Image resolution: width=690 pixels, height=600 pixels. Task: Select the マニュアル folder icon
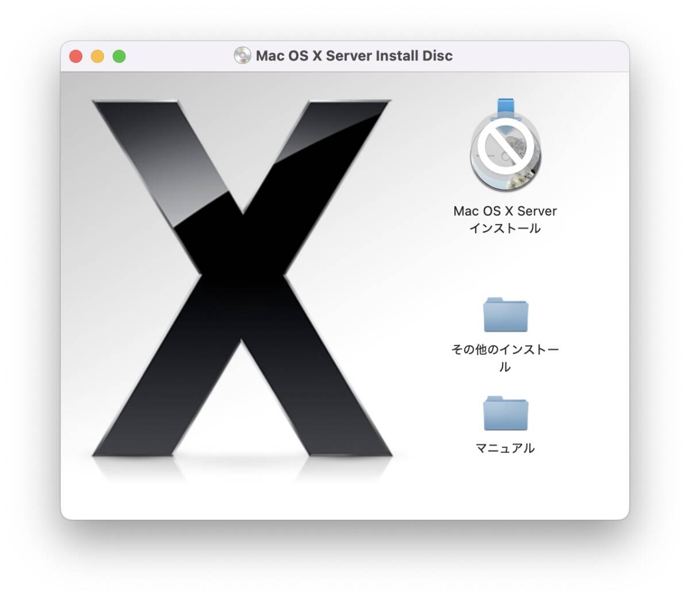[505, 413]
